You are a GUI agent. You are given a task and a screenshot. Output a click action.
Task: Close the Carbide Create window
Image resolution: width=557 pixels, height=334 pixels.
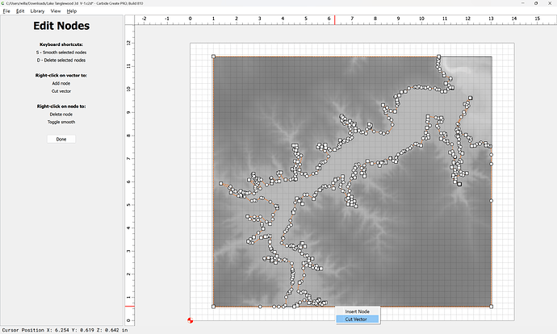point(549,3)
